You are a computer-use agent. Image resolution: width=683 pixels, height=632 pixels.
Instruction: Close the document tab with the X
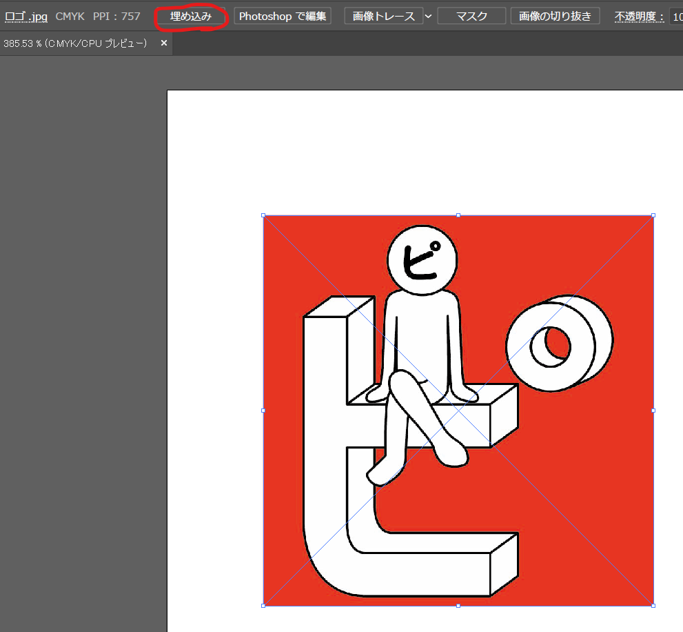coord(164,43)
